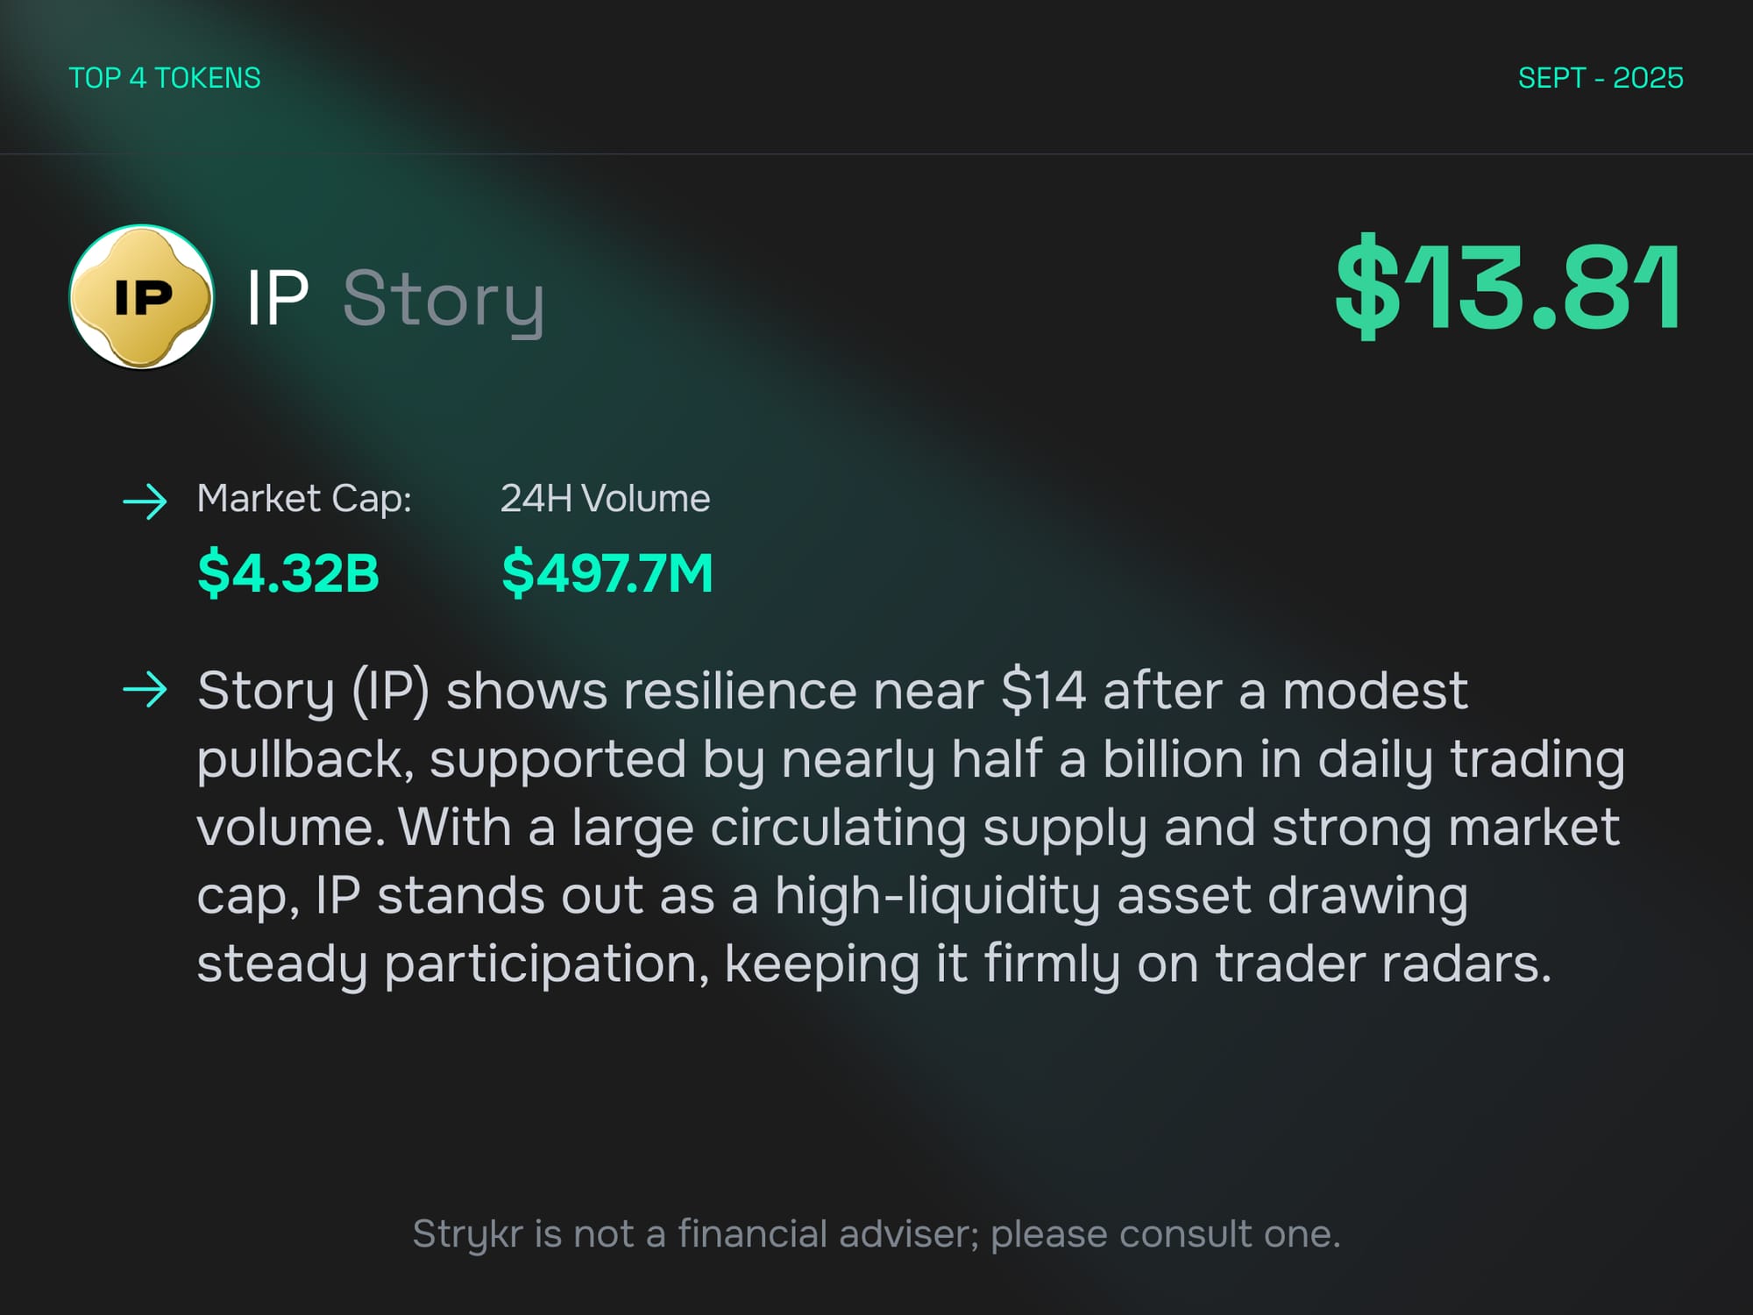Image resolution: width=1753 pixels, height=1315 pixels.
Task: Click the "$14" mention in the description
Action: tap(1043, 692)
